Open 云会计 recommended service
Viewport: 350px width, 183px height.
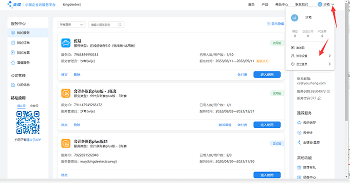[x=304, y=133]
